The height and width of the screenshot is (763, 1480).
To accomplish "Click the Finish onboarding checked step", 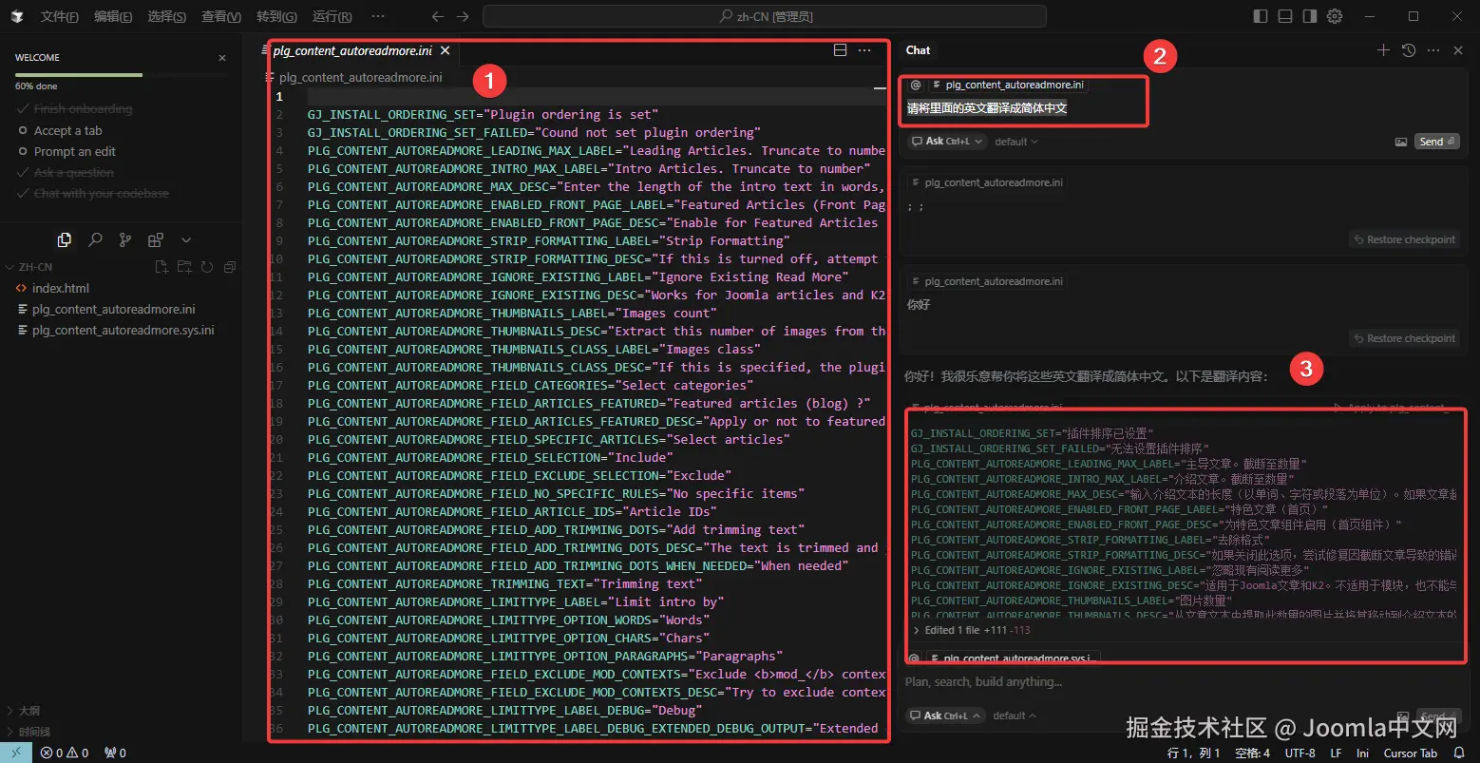I will (83, 109).
